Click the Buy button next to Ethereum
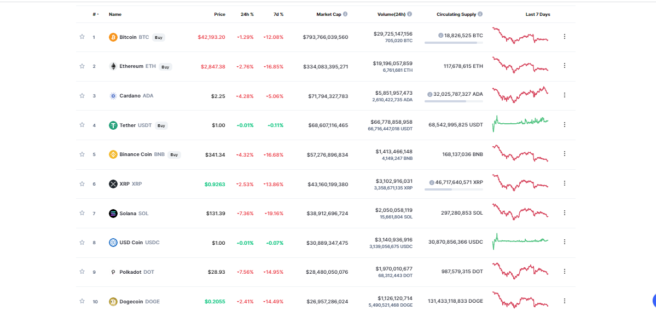 tap(165, 67)
